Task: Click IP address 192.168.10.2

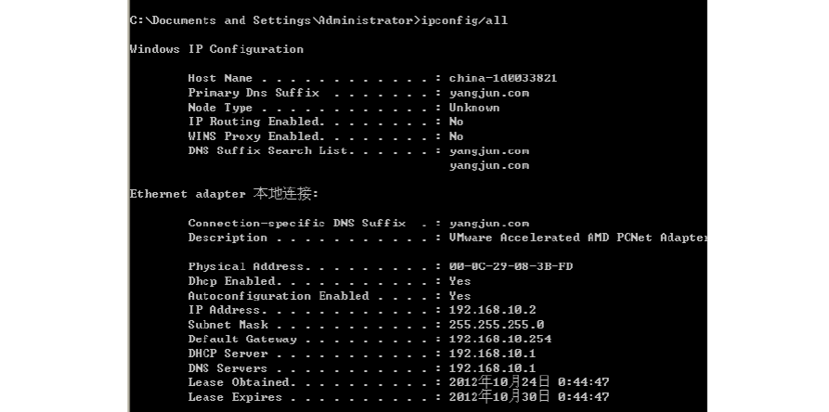Action: pos(492,310)
